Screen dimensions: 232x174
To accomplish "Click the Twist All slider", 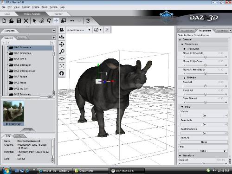I will [205, 94].
